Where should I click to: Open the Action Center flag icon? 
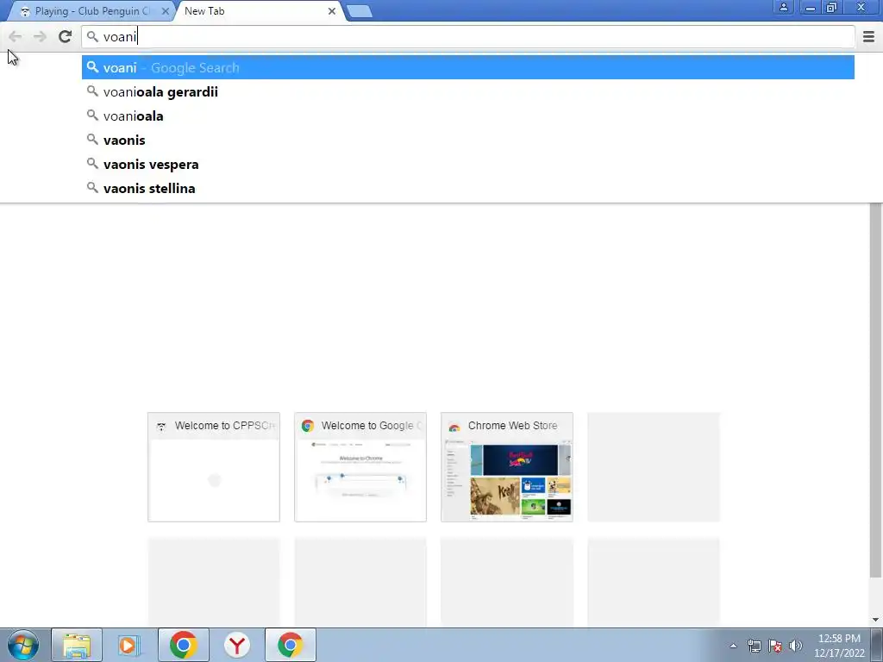(775, 646)
